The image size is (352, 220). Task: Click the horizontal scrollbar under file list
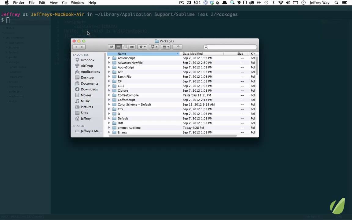(x=173, y=136)
